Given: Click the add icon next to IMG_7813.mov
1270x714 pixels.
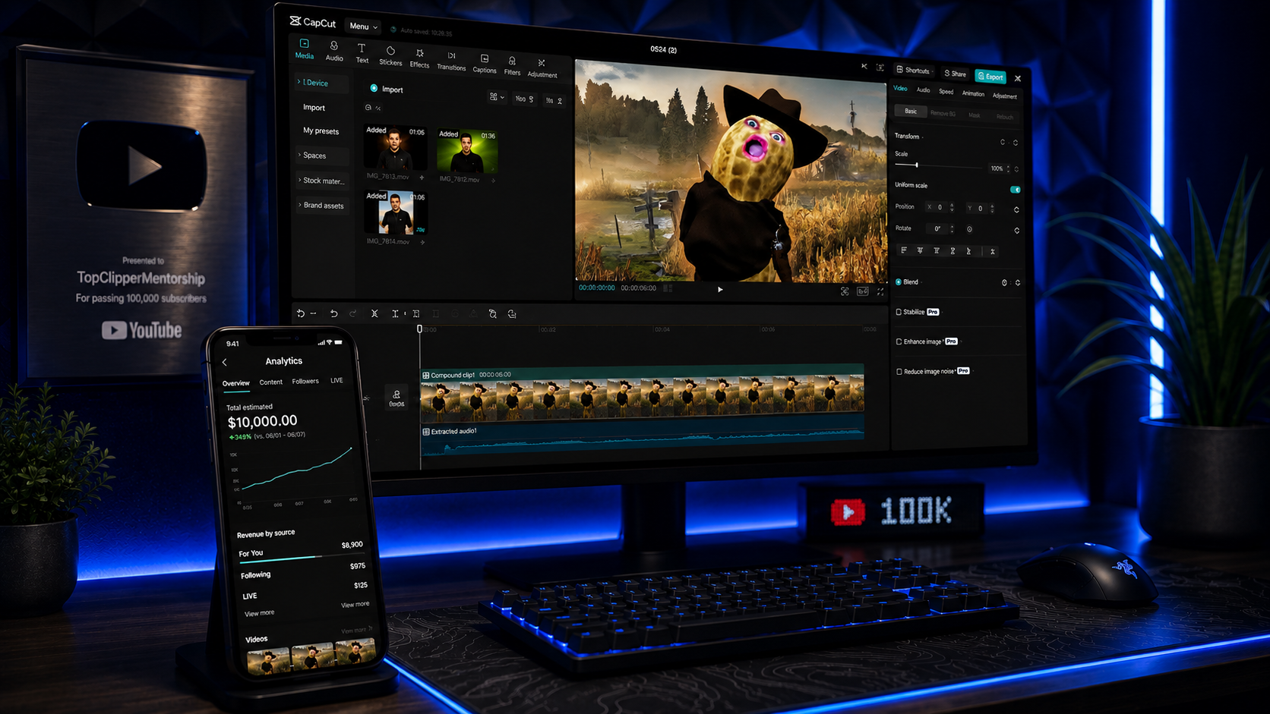Looking at the screenshot, I should (422, 178).
